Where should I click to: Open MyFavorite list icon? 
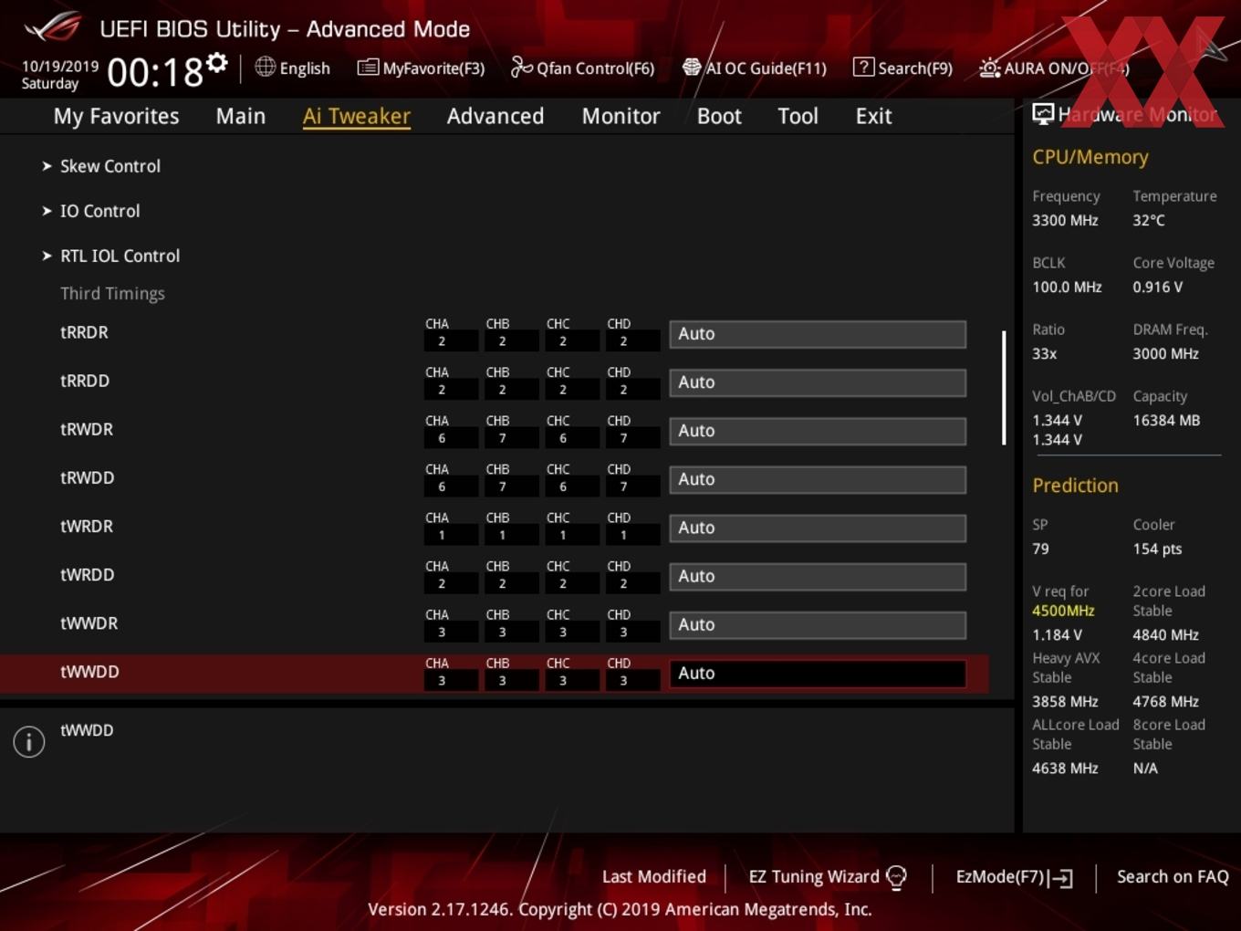(x=368, y=68)
